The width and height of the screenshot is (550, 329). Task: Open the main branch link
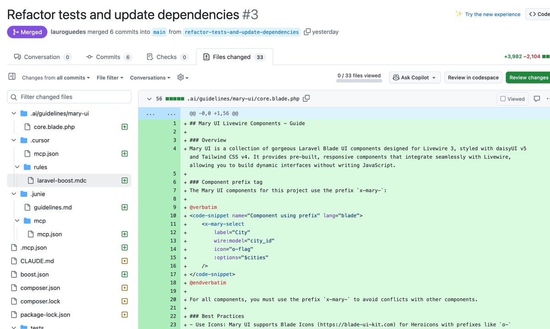pyautogui.click(x=159, y=32)
